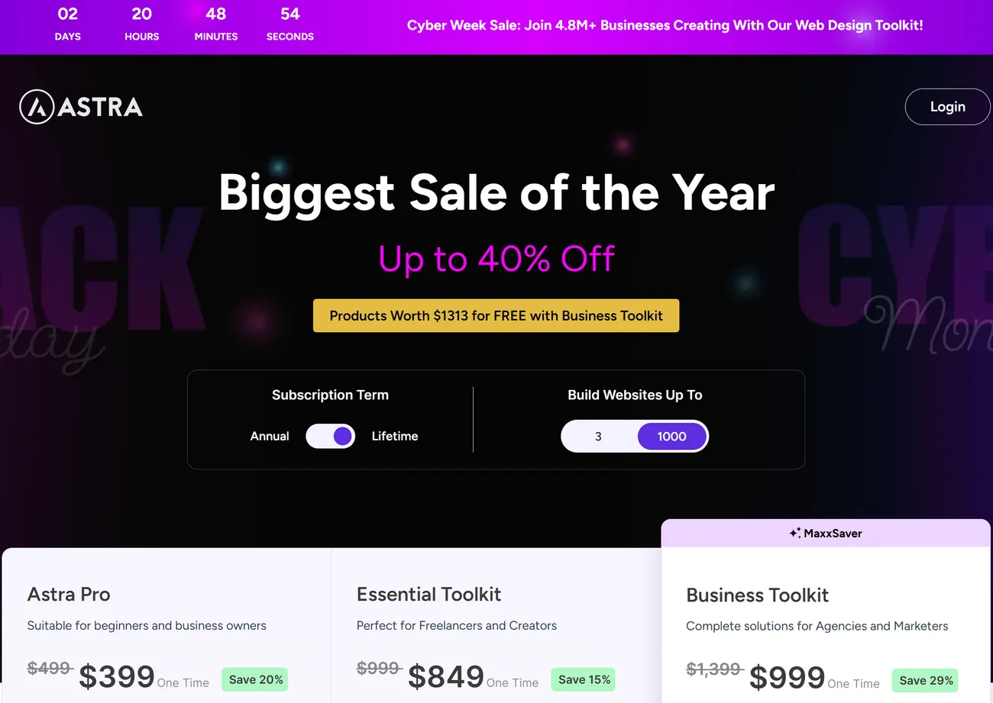Click the Save 15% badge
The height and width of the screenshot is (703, 993).
pos(584,679)
